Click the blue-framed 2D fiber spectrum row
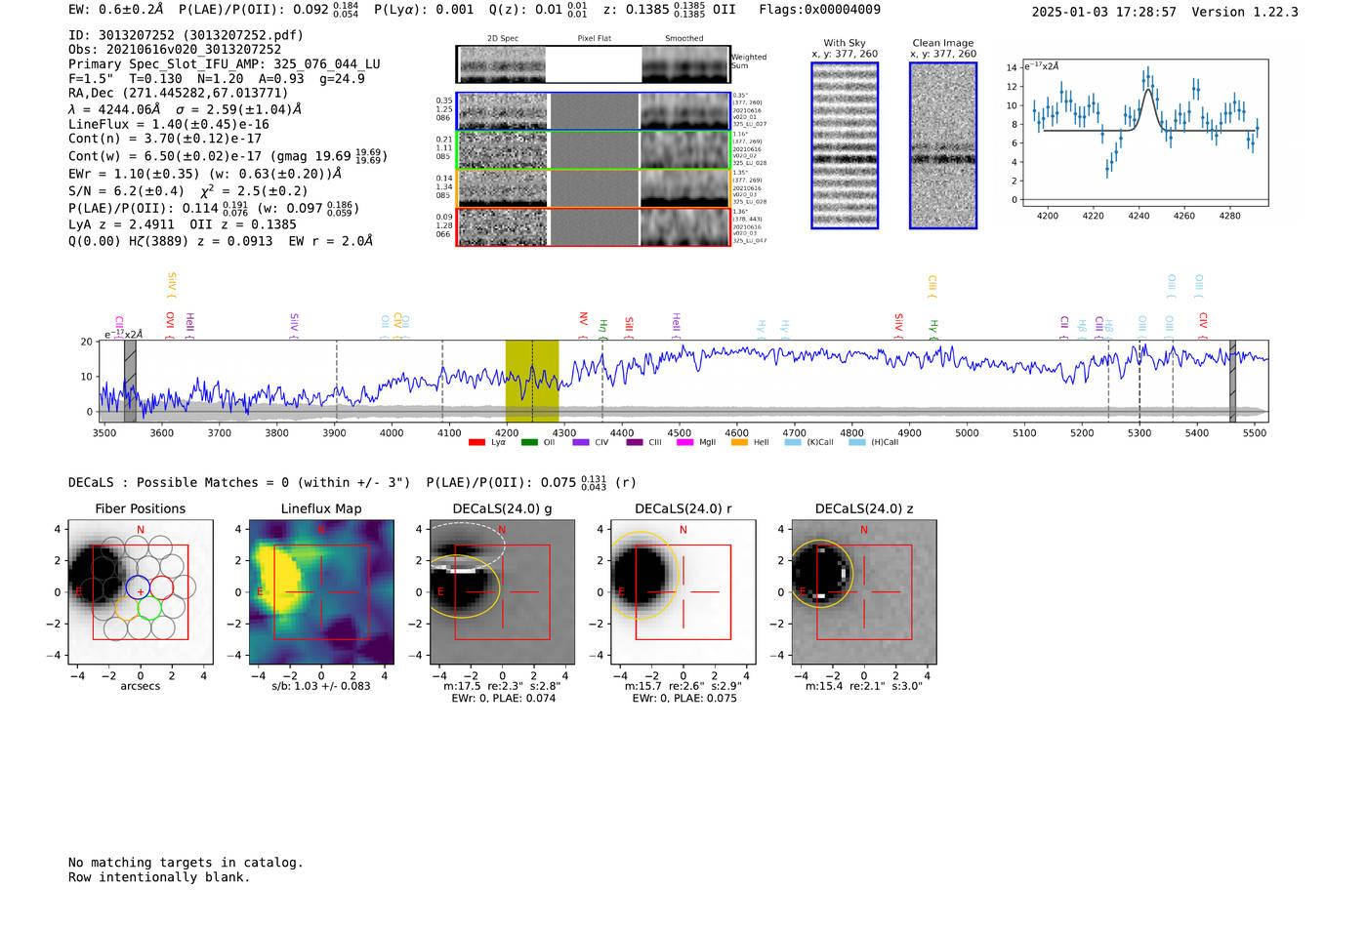This screenshot has height=930, width=1367. tap(594, 111)
